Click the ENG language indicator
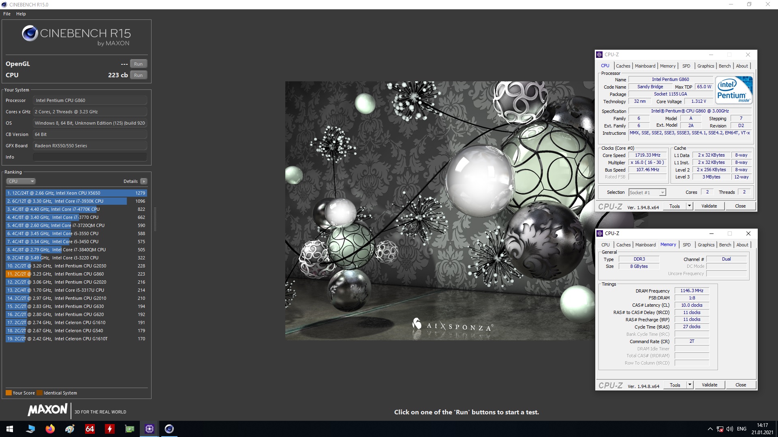 [x=742, y=429]
